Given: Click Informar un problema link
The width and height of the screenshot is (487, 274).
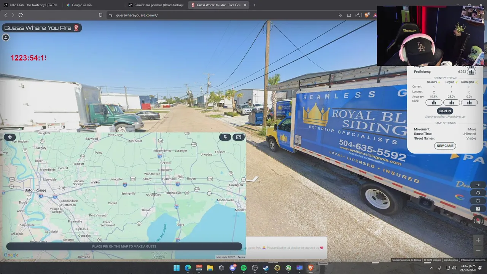Looking at the screenshot, I should pyautogui.click(x=473, y=260).
